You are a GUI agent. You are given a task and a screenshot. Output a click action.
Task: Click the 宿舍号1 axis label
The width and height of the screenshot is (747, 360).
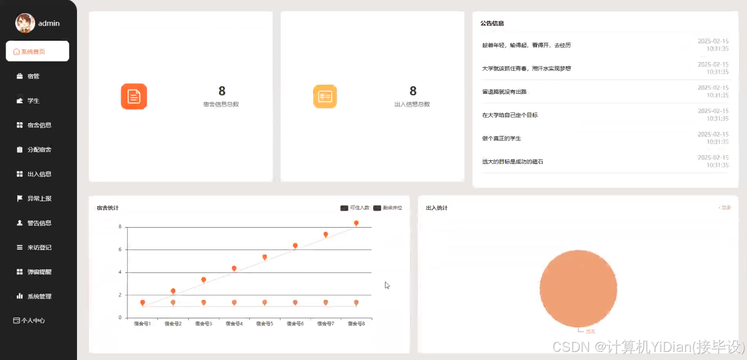142,324
